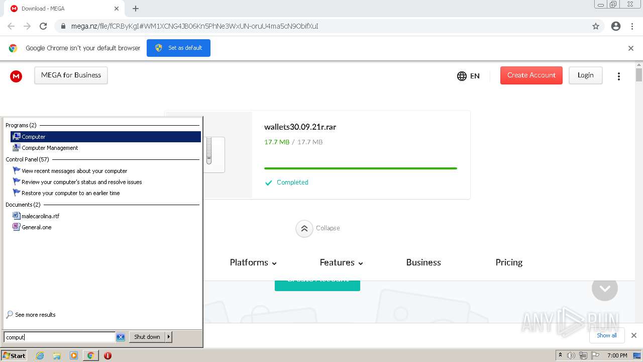
Task: Go forward in browser history
Action: (x=27, y=26)
